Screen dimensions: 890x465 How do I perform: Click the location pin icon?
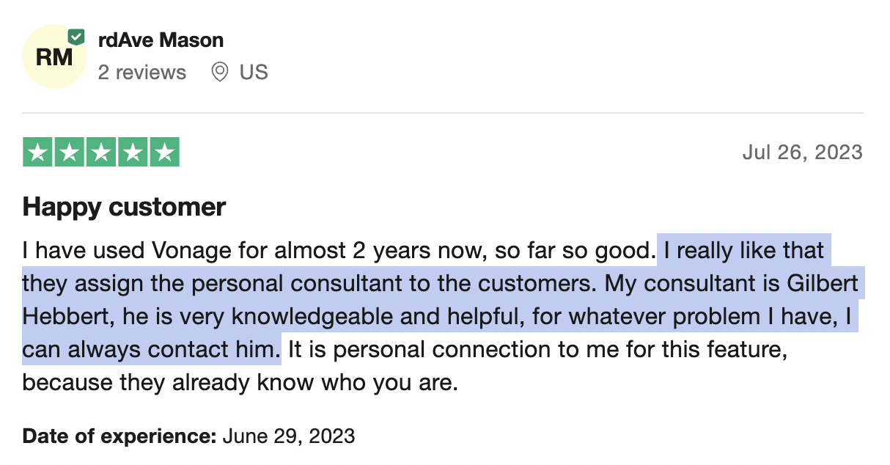(219, 73)
